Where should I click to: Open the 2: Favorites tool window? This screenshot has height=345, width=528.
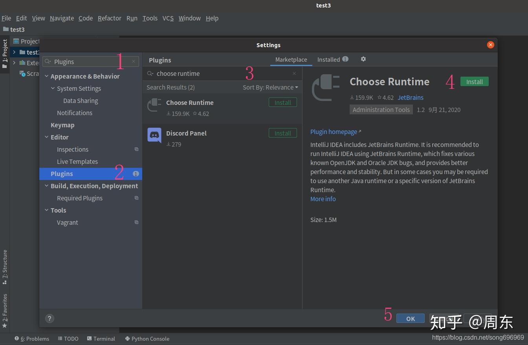point(5,311)
